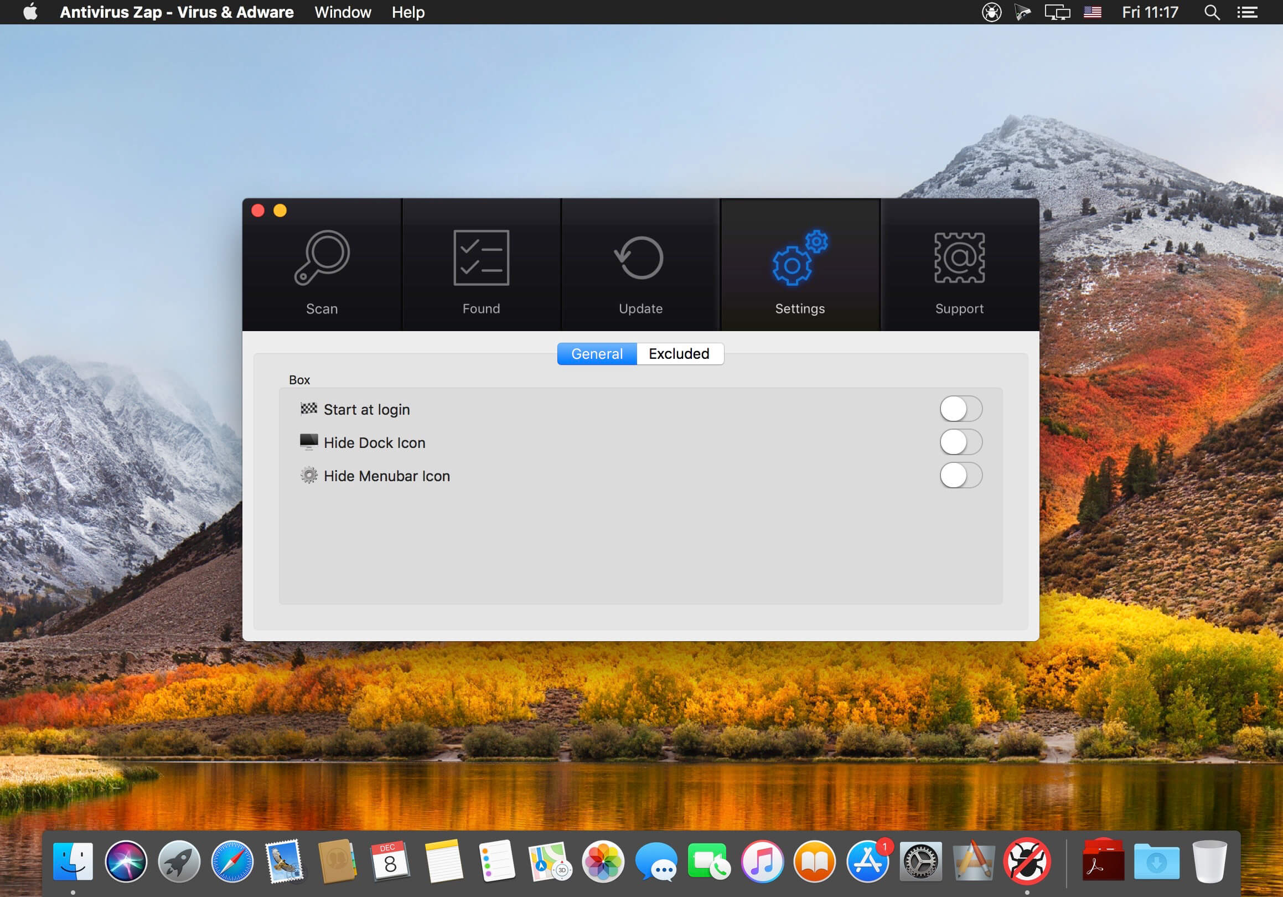Open the Trash in the Dock
Viewport: 1283px width, 897px height.
pos(1209,861)
